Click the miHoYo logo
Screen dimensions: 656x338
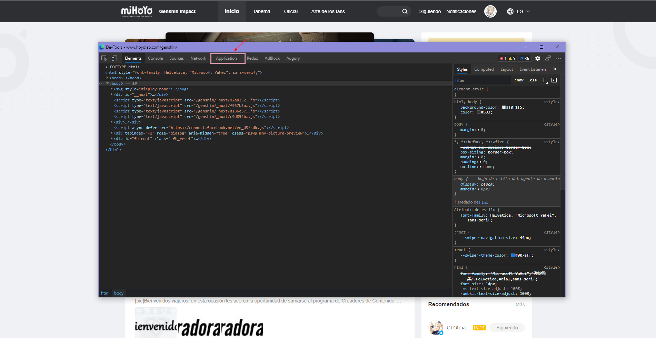click(137, 11)
